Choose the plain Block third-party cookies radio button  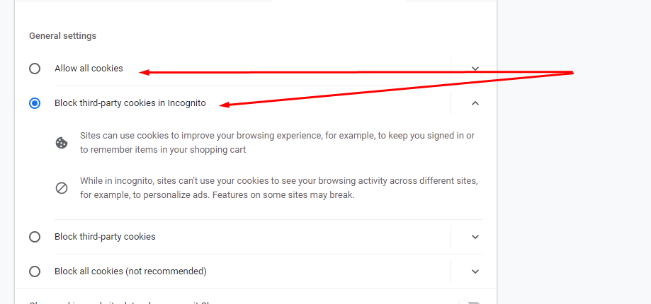[35, 237]
